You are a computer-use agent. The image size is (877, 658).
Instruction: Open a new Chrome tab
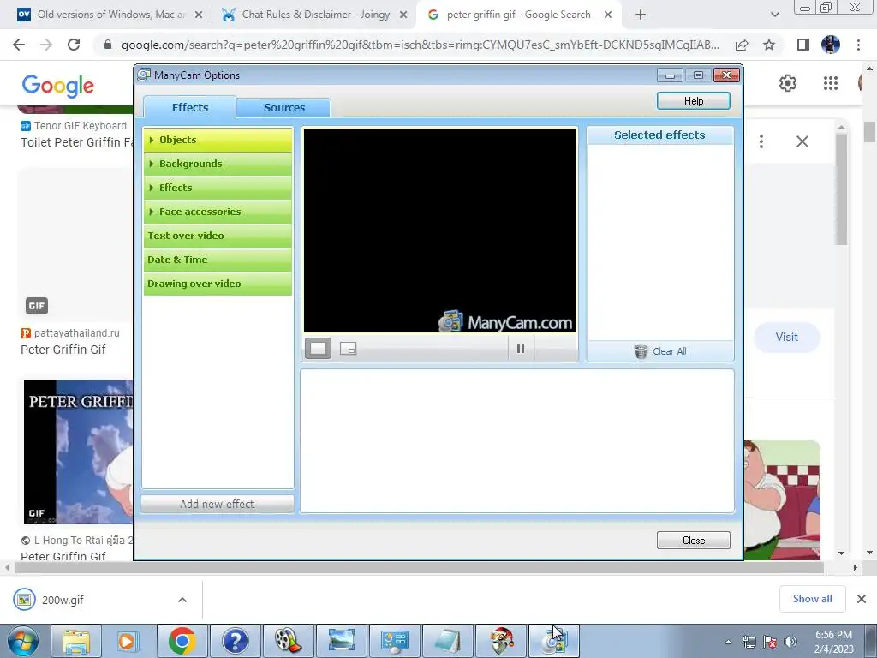pos(641,15)
